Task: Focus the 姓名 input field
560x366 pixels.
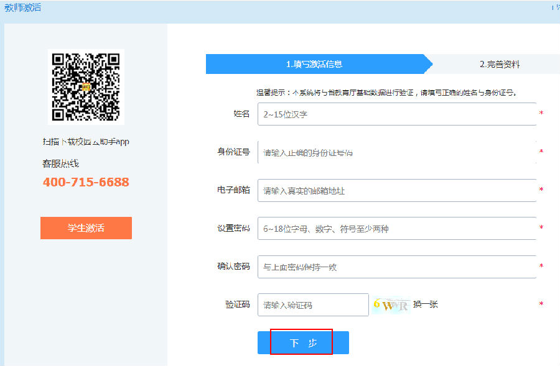Action: pos(396,114)
